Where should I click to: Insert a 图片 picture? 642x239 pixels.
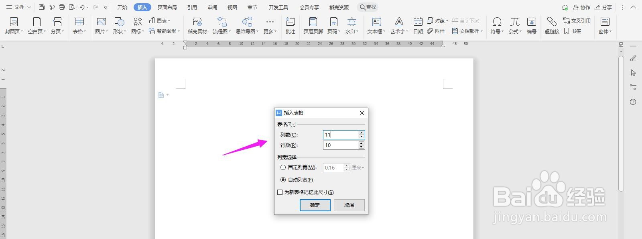click(102, 26)
